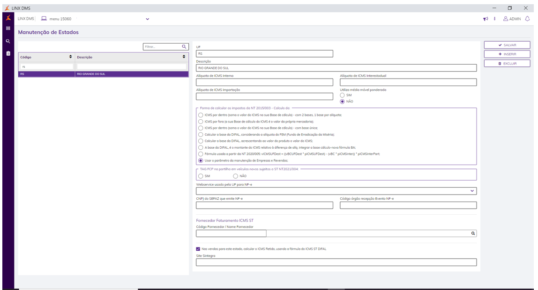Viewport: 538px width, 290px height.
Task: Sort the table by Código column
Action: point(71,57)
